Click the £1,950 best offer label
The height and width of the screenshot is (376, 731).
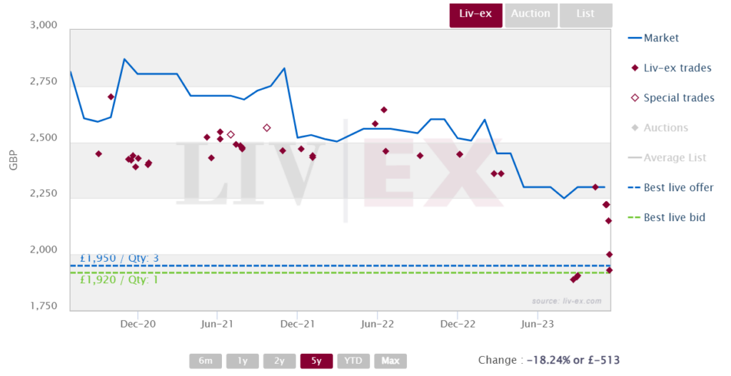pos(119,258)
